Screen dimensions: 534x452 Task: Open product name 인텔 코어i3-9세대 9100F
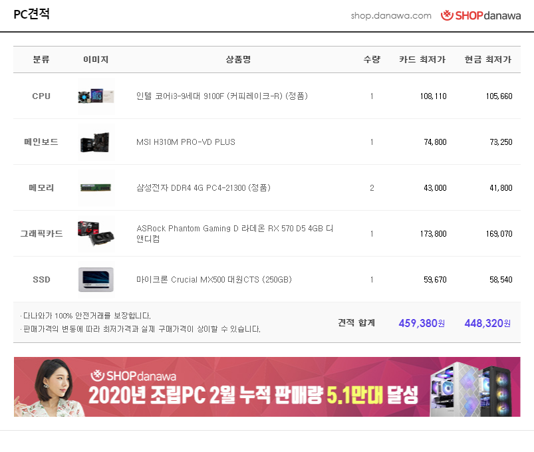[222, 96]
